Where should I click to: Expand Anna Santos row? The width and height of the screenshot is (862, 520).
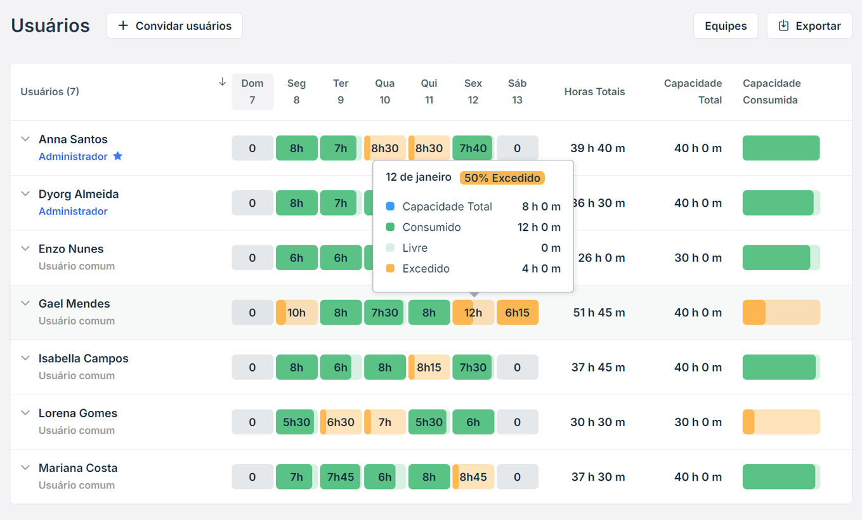[25, 139]
